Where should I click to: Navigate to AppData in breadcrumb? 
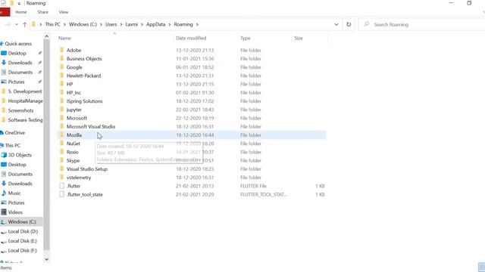click(x=155, y=24)
